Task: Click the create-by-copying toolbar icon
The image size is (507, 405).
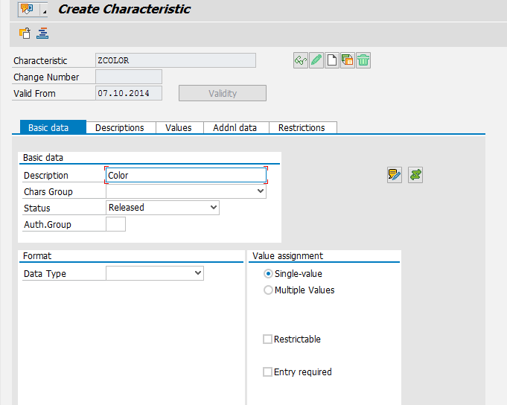Action: click(25, 34)
